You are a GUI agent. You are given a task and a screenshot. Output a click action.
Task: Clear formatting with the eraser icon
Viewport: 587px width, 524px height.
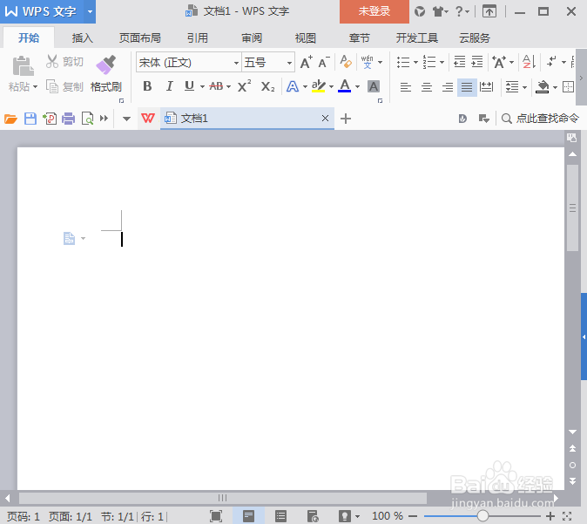pyautogui.click(x=346, y=62)
